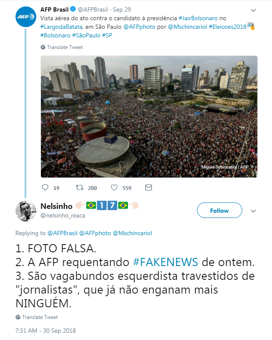Share tweet via envelope message icon
Viewport: 272px width, 340px height.
click(149, 187)
